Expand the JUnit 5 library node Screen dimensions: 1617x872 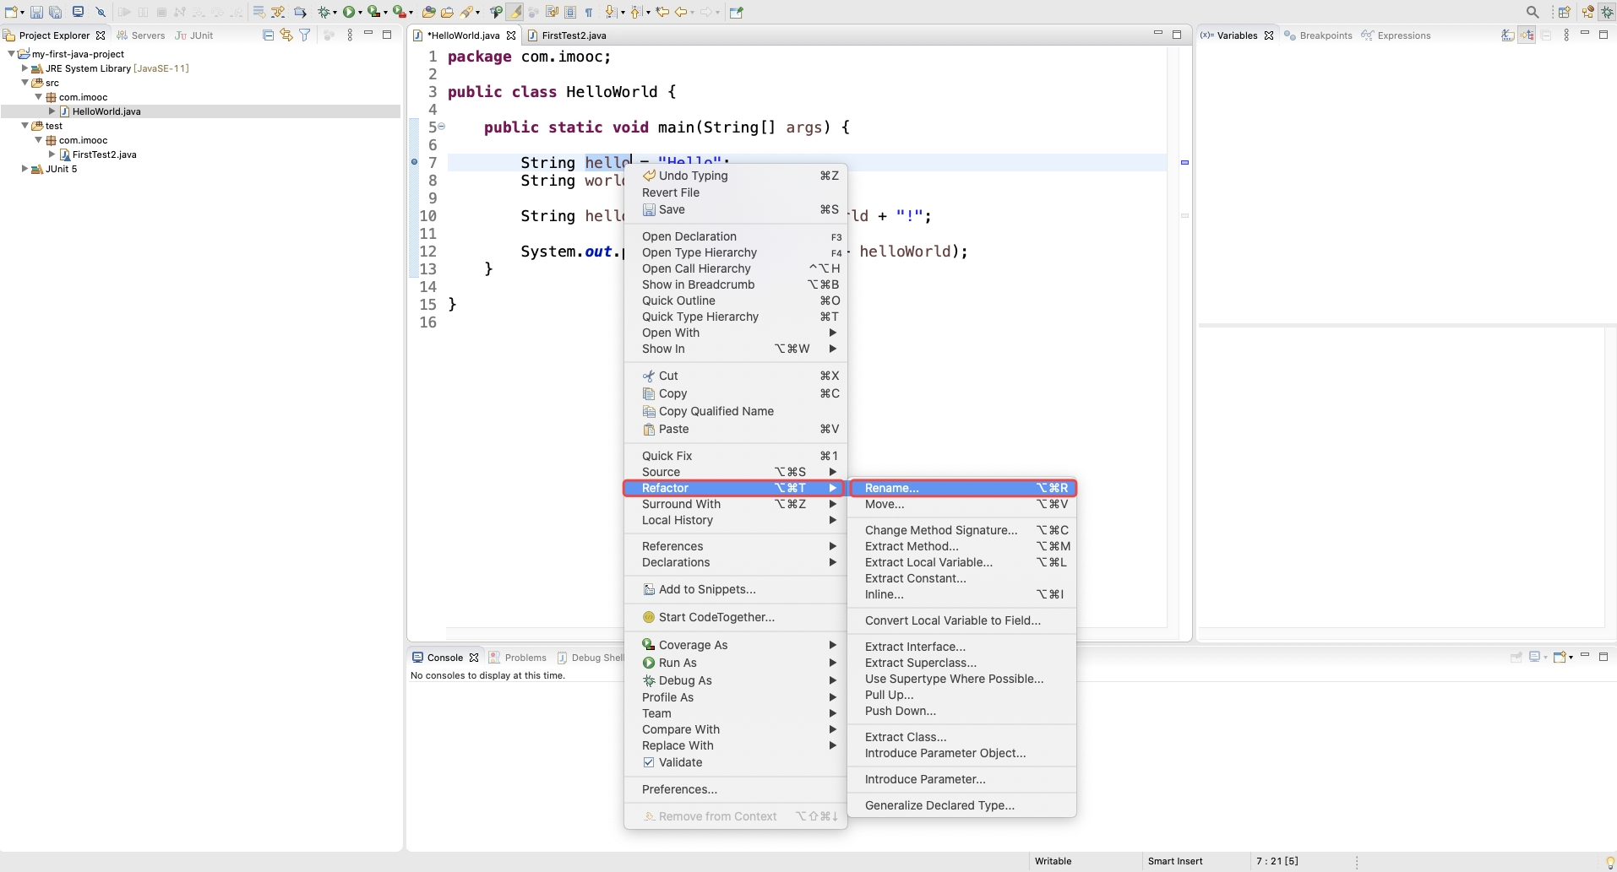[x=24, y=169]
